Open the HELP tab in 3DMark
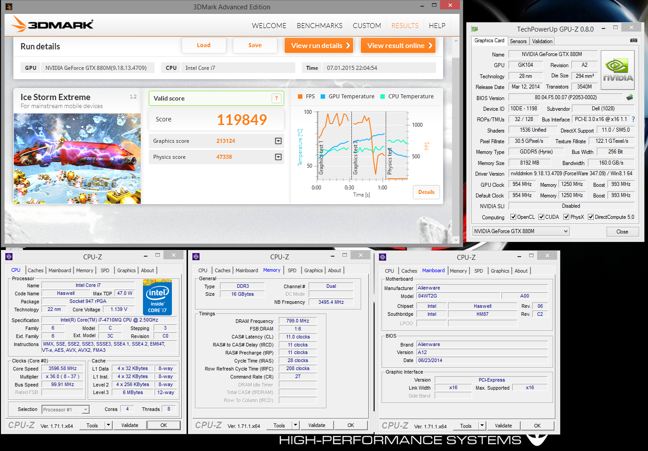648x451 pixels. coord(437,26)
